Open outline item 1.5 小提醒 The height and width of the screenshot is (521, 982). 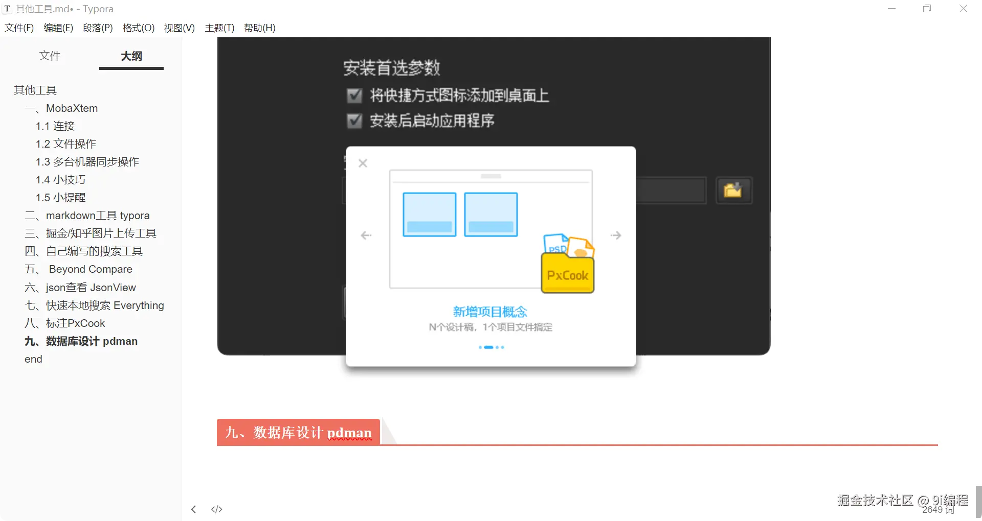60,198
